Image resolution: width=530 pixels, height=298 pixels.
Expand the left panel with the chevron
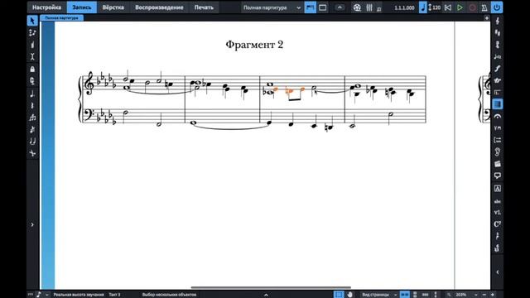click(32, 224)
